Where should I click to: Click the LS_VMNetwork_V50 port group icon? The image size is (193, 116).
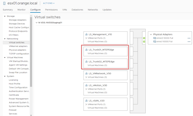point(86,73)
